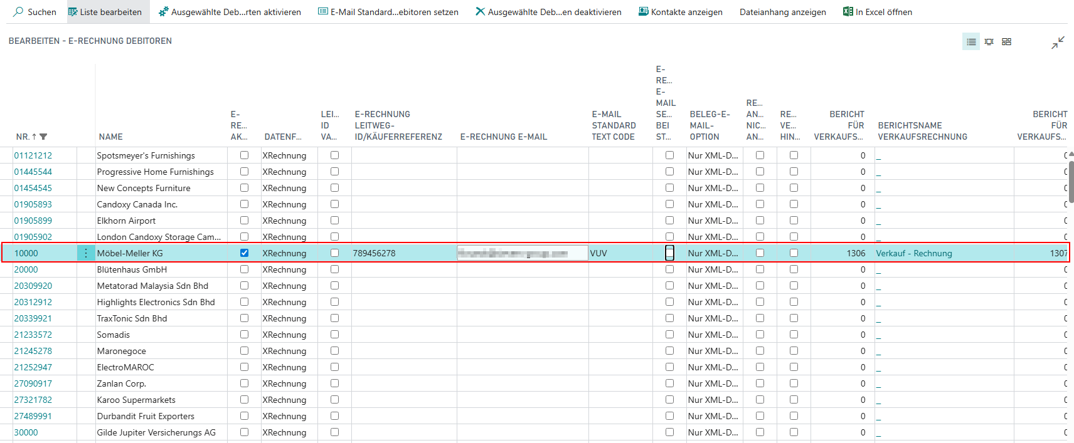1074x443 pixels.
Task: Switch to tile view layout icon
Action: point(1006,42)
